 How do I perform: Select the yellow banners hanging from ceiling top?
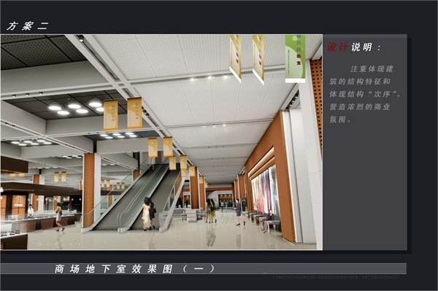[x=247, y=58]
